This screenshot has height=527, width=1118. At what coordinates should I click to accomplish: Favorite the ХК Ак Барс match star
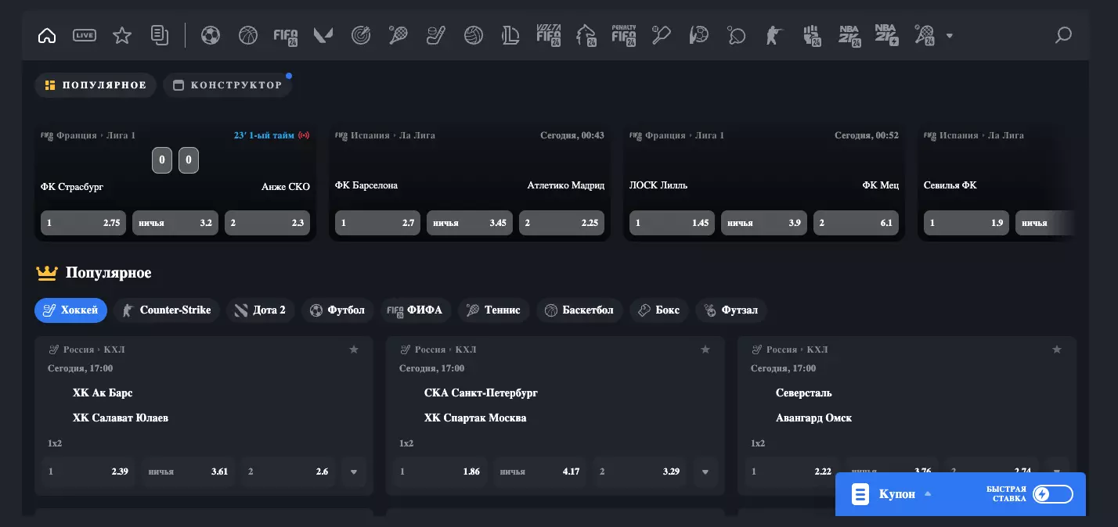[x=354, y=350]
